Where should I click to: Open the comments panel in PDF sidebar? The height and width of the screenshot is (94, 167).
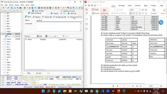pyautogui.click(x=87, y=29)
